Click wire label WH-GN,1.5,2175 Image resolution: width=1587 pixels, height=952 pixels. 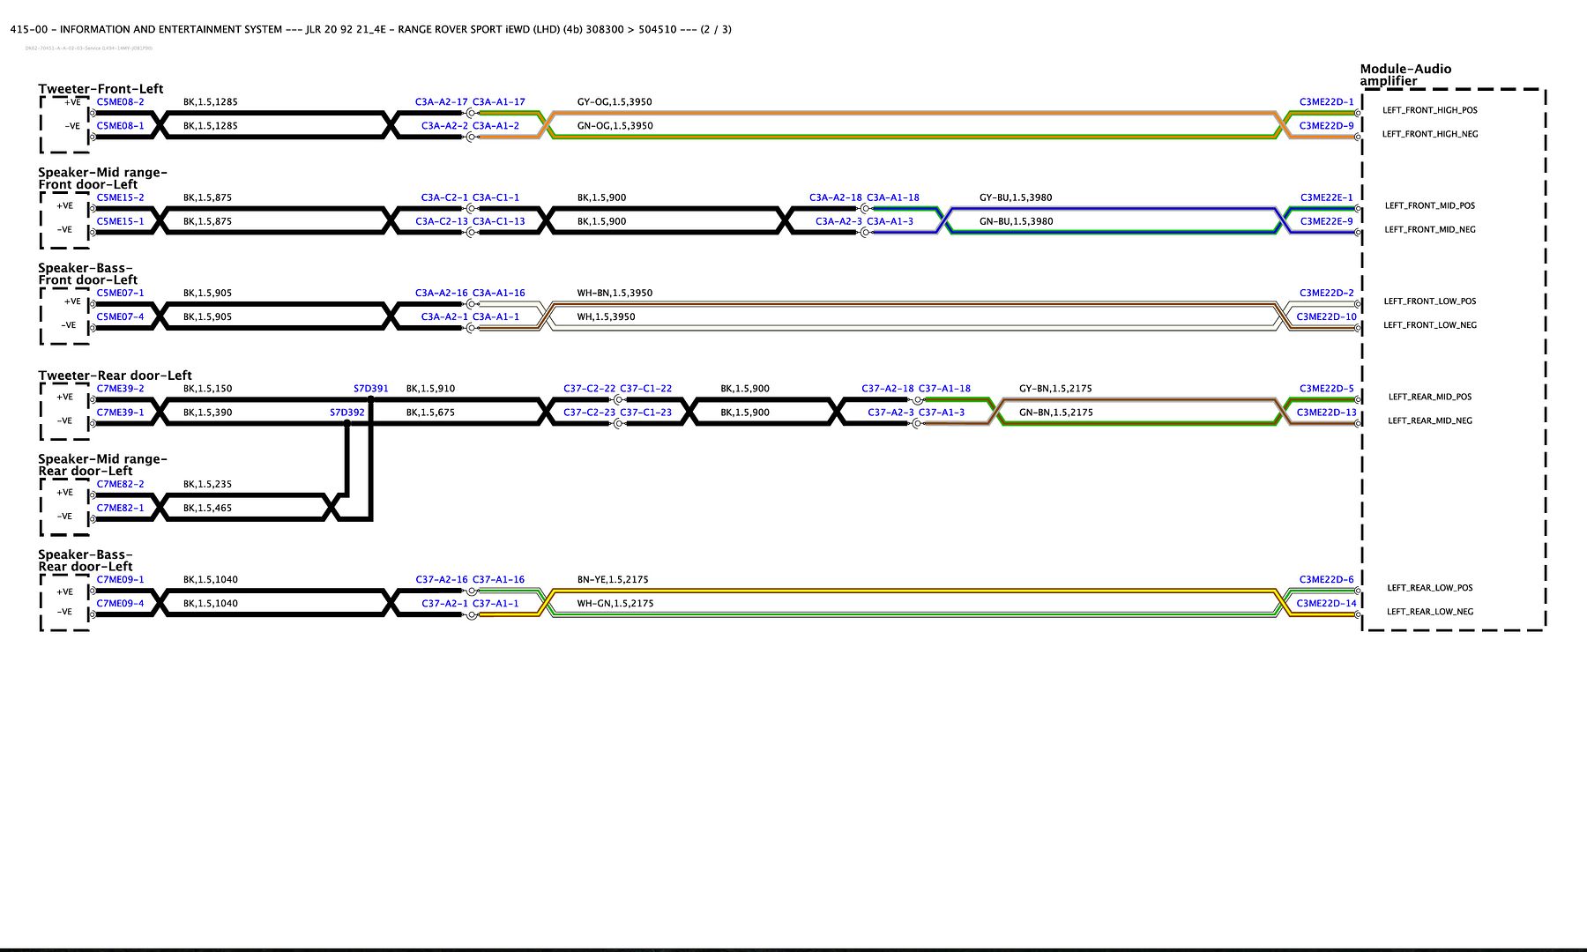coord(615,603)
